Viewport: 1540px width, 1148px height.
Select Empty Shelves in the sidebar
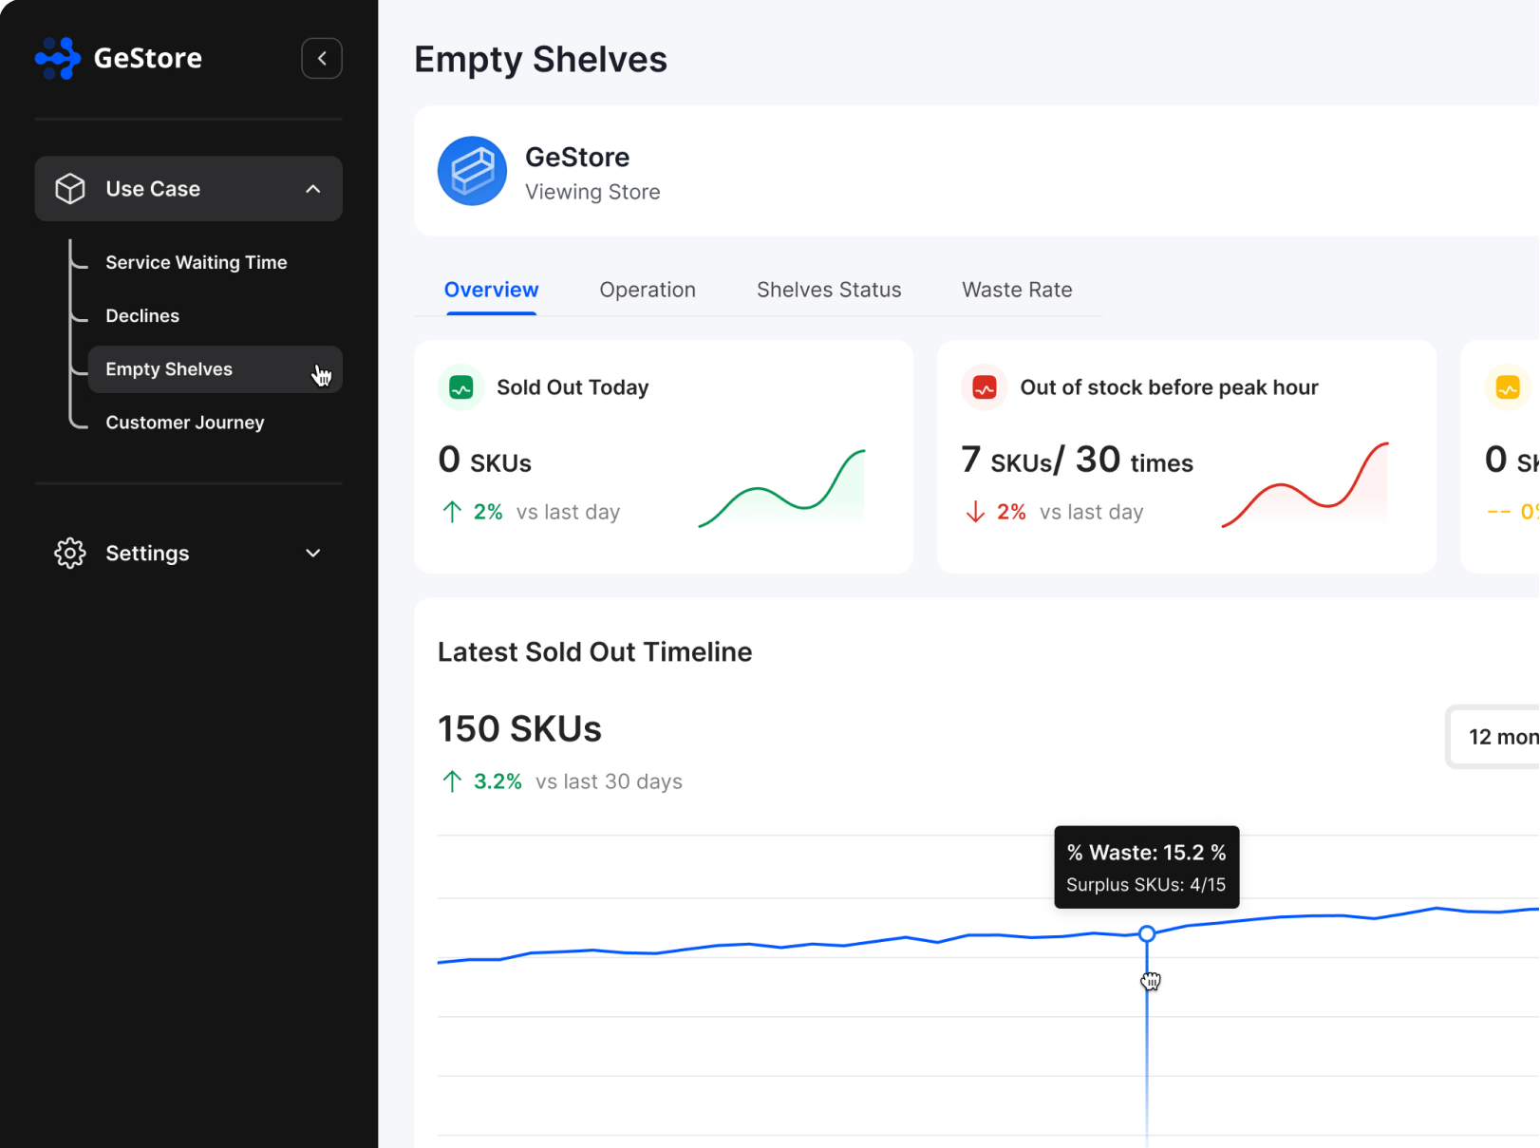[169, 369]
